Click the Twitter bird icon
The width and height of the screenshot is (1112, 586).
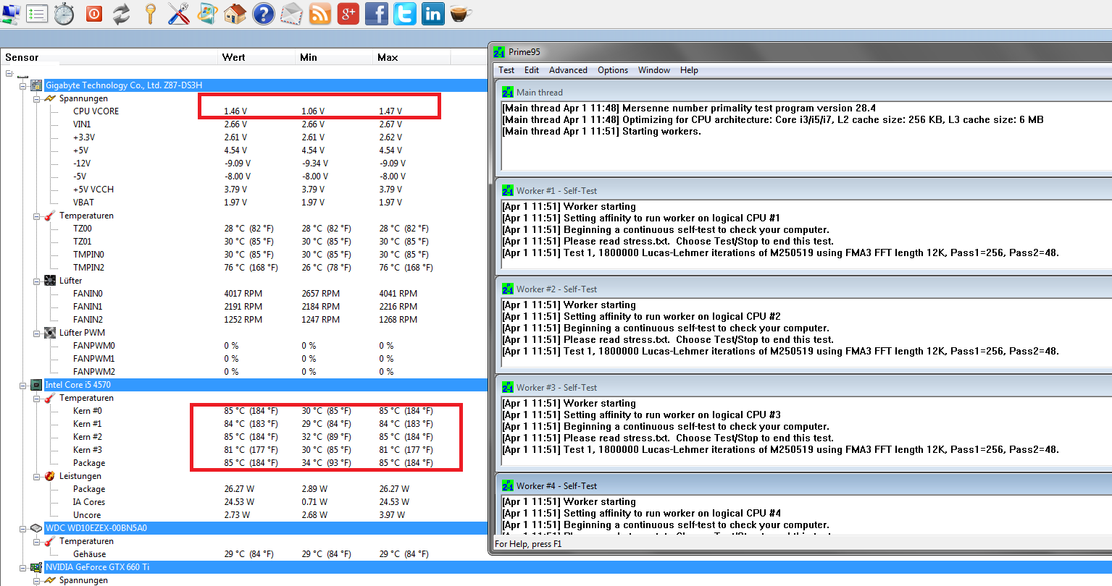405,14
